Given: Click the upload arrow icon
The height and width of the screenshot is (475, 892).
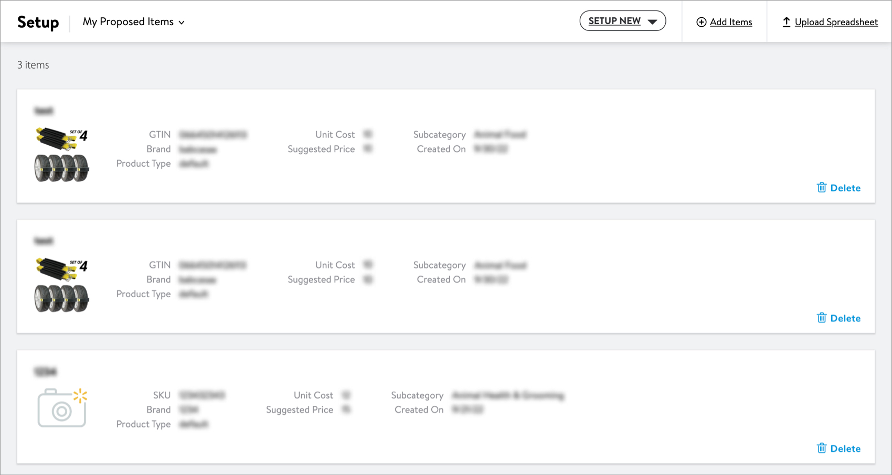Looking at the screenshot, I should click(x=786, y=22).
